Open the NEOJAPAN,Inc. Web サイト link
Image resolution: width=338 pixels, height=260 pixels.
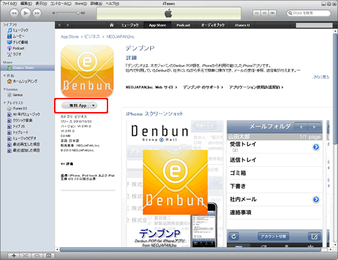151,87
